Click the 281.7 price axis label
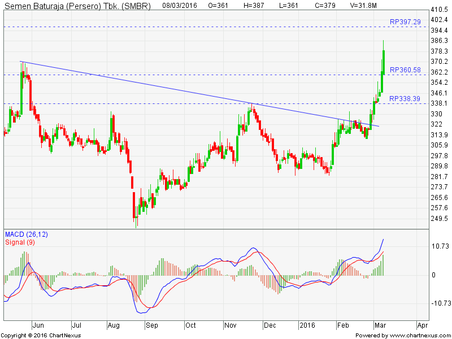452x339 pixels. (440, 177)
